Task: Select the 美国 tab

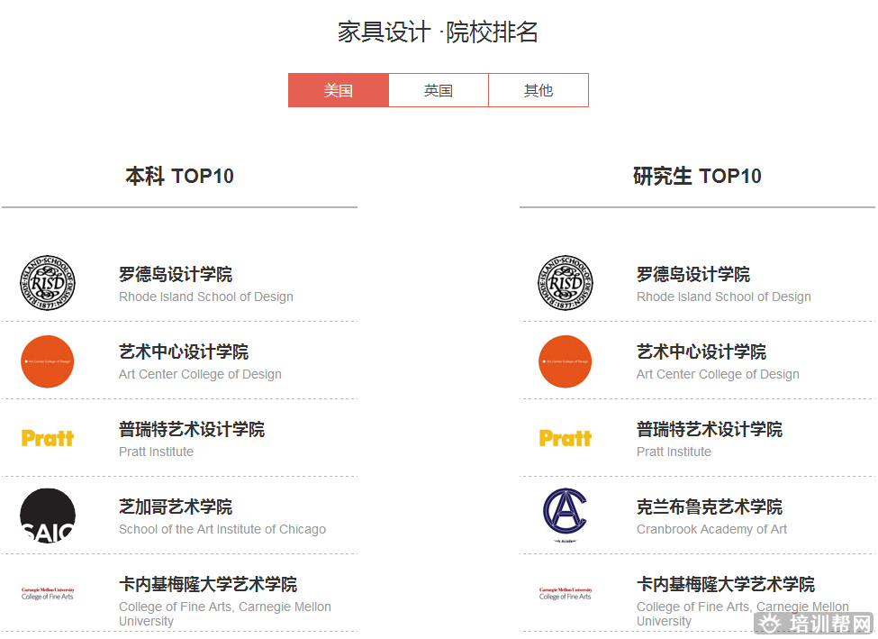Action: (339, 90)
